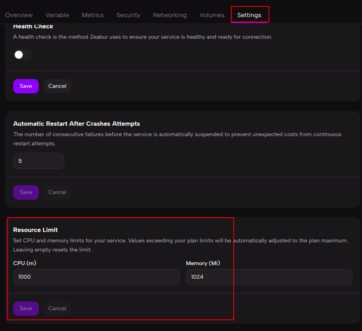The width and height of the screenshot is (362, 331).
Task: Click the CPU (m) field label
Action: [25, 264]
